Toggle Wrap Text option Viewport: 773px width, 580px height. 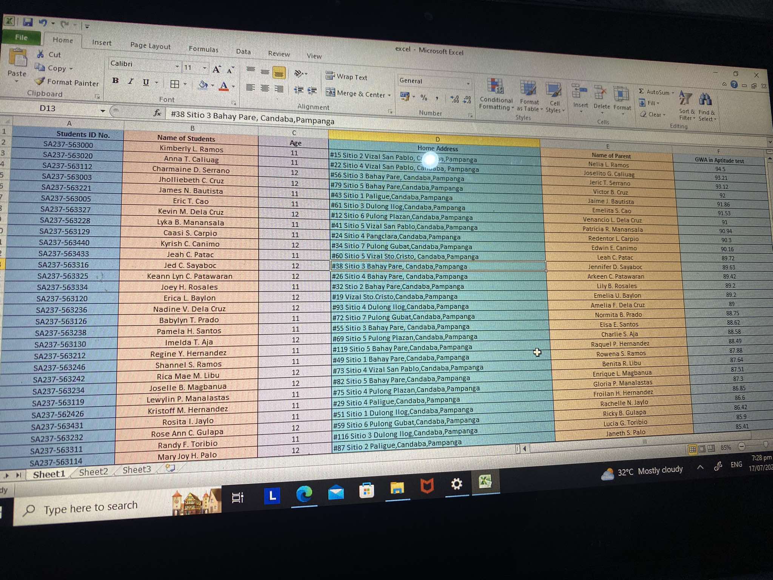click(x=346, y=77)
